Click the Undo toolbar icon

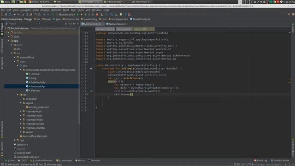[x=14, y=14]
